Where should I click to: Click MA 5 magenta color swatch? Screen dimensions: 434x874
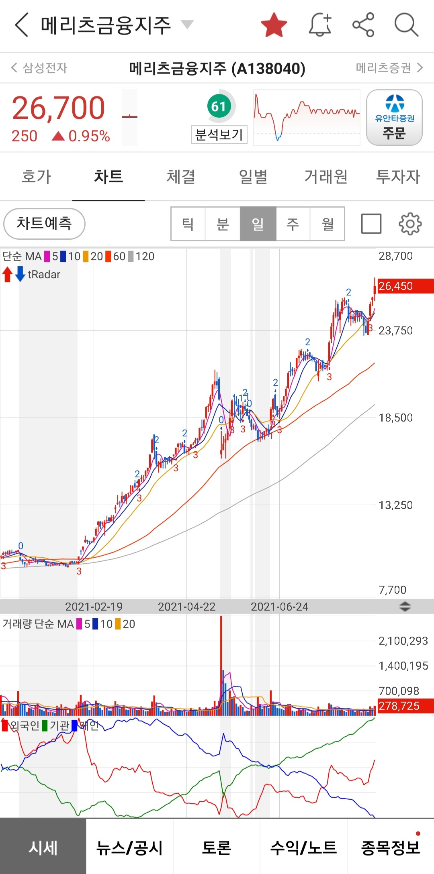tap(47, 256)
